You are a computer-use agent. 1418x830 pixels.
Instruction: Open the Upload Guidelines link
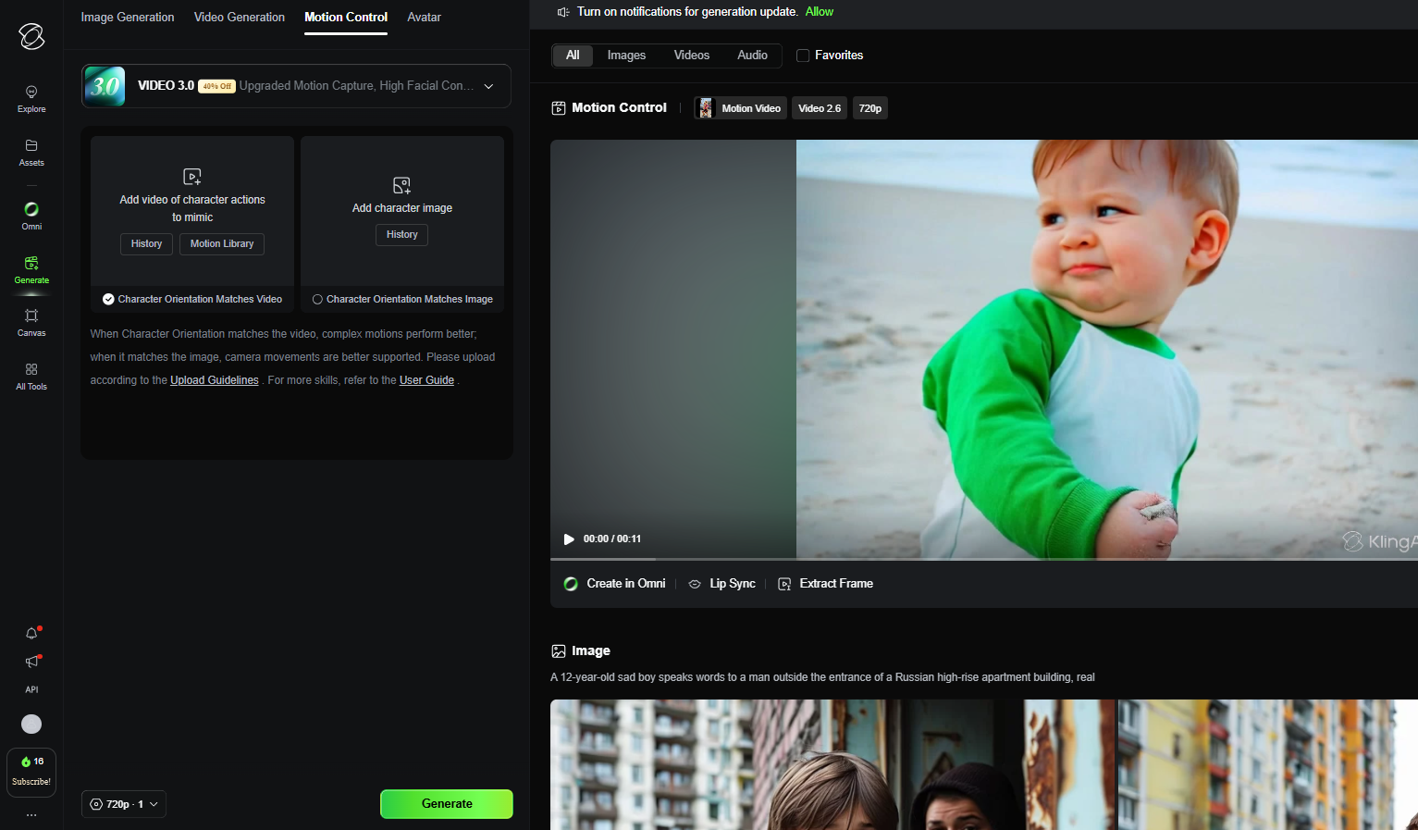pos(214,380)
